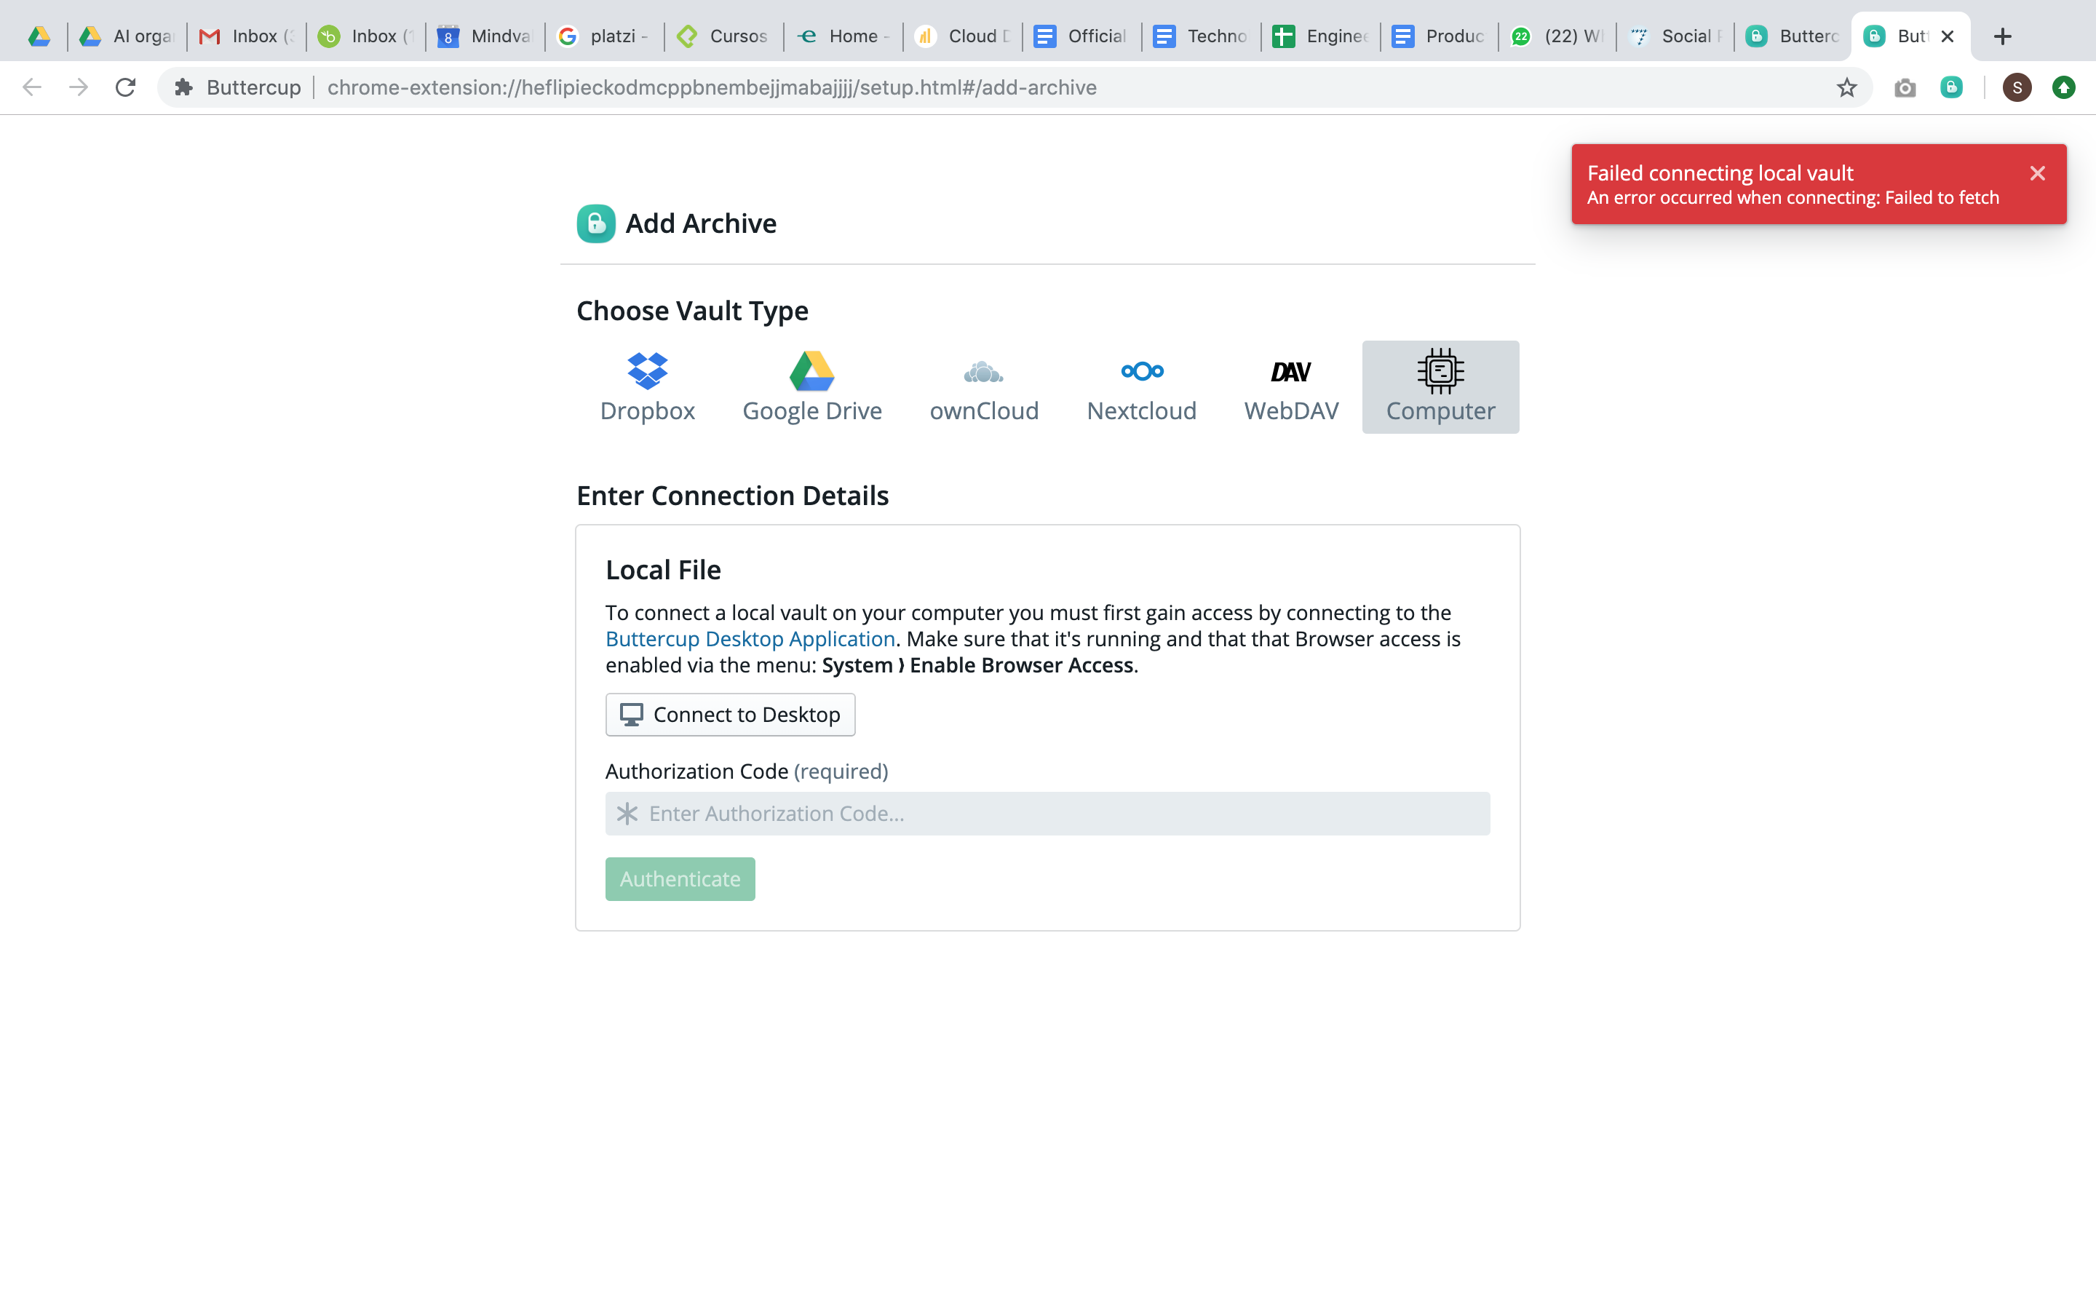Bookmark this page with the star icon

tap(1846, 87)
